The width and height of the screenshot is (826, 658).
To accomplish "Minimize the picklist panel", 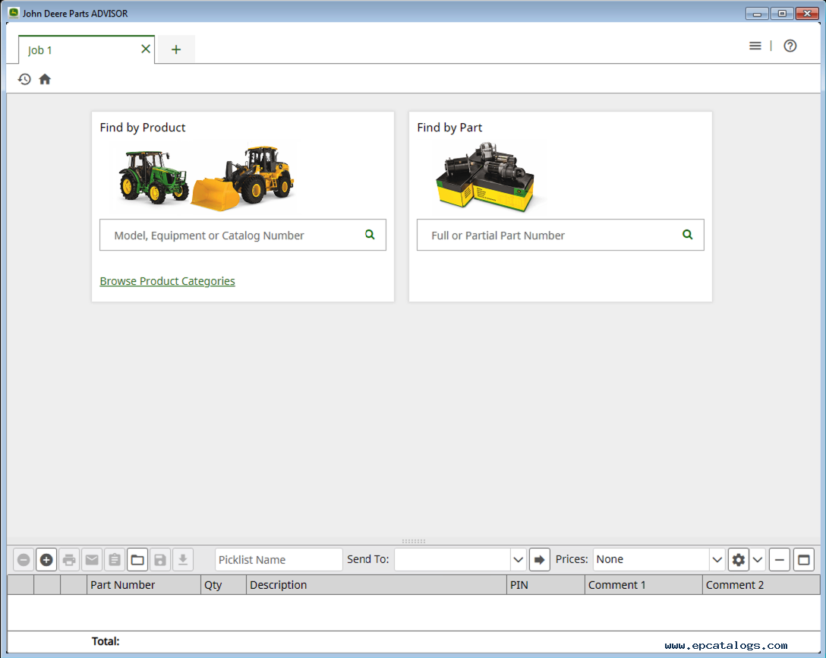I will 780,560.
